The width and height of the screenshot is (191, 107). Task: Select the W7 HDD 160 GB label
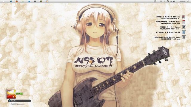tap(168, 32)
